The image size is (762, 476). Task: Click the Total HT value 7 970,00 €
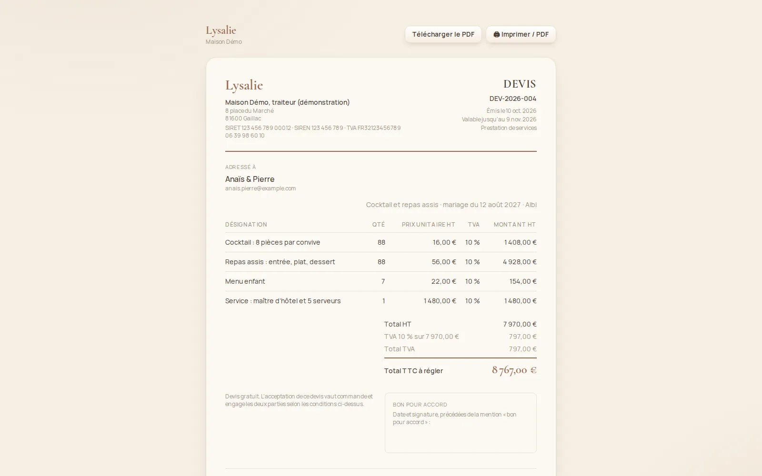520,324
